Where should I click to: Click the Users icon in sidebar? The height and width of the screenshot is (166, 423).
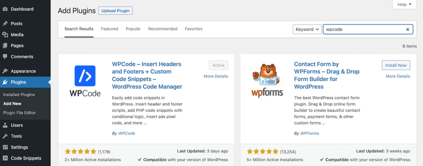[5, 125]
